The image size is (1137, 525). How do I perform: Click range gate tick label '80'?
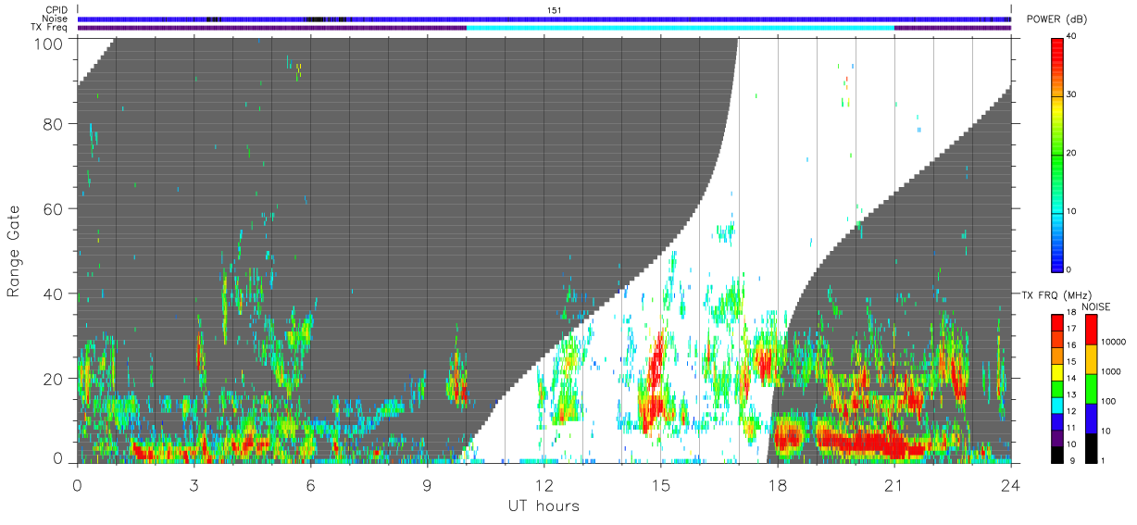53,124
